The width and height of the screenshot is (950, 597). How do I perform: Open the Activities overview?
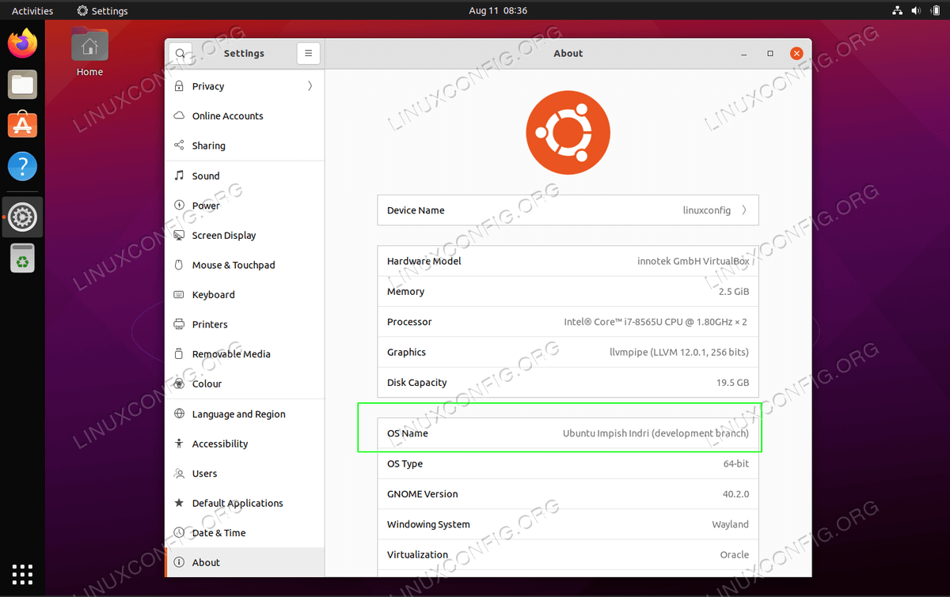coord(32,11)
